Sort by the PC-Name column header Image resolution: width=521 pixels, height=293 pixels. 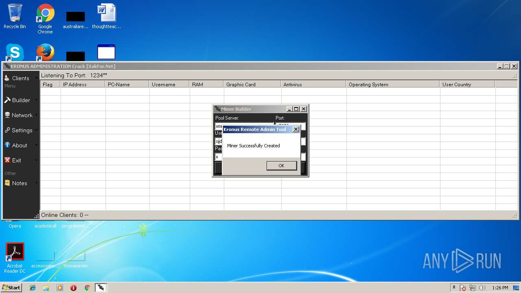click(x=127, y=84)
